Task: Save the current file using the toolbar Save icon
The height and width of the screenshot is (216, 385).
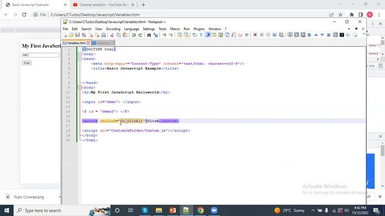Action: (x=78, y=35)
